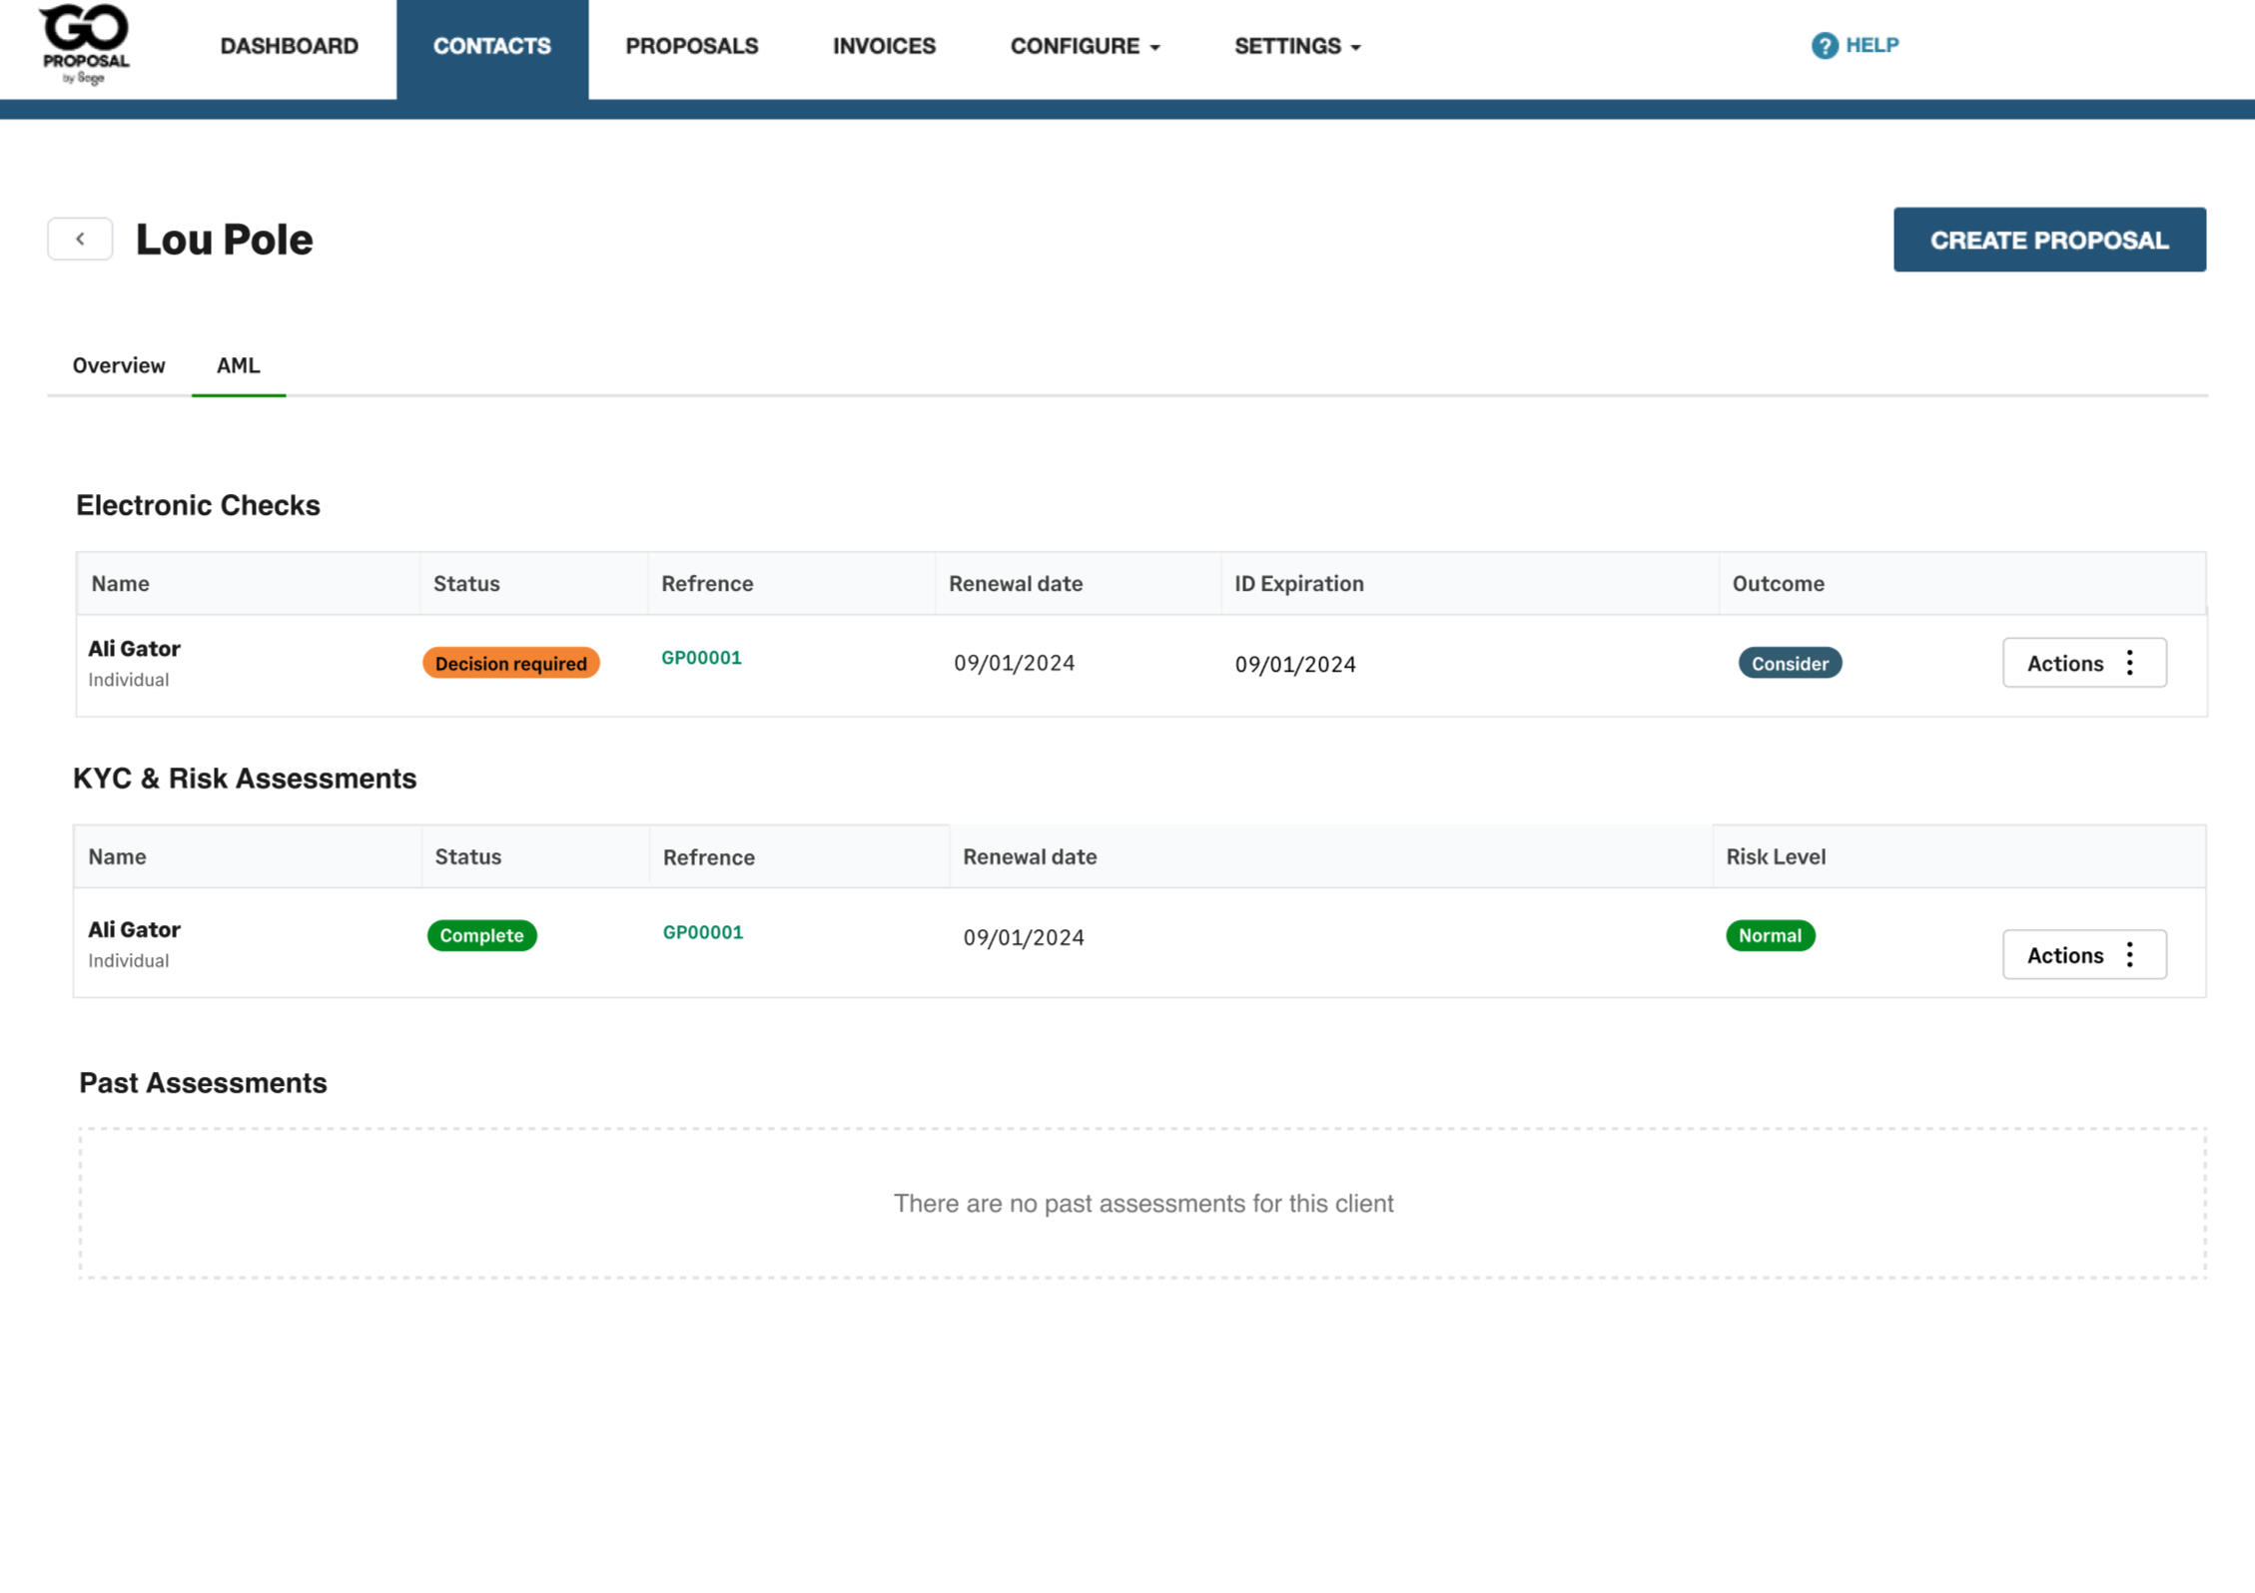Click the Decision required status badge

pos(510,664)
